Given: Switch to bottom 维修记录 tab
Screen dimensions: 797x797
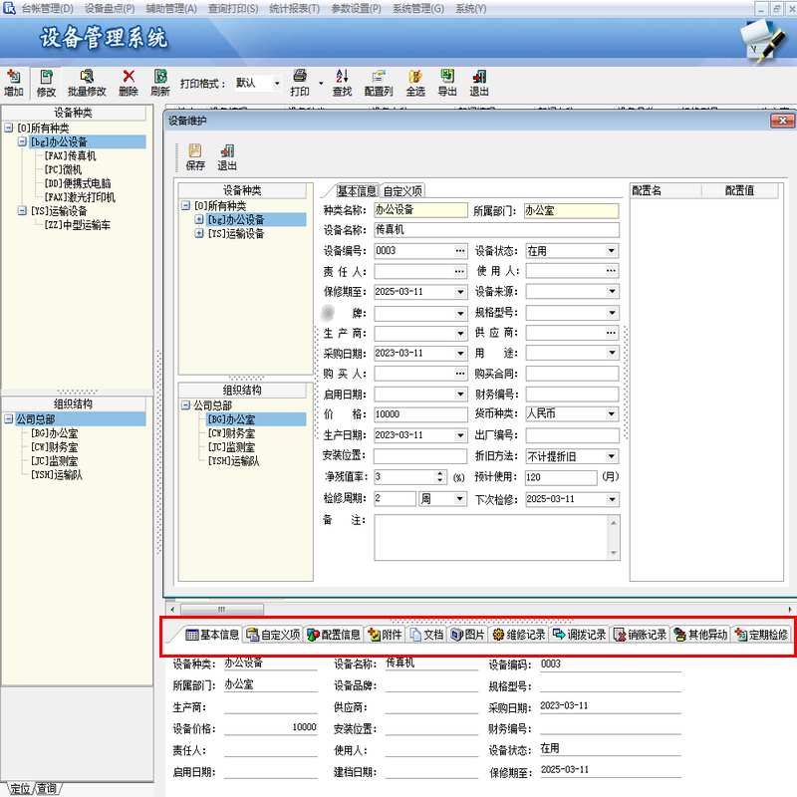Looking at the screenshot, I should click(519, 635).
